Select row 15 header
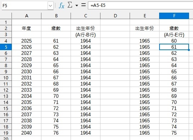This screenshot has width=193, height=140. [x=6, y=108]
